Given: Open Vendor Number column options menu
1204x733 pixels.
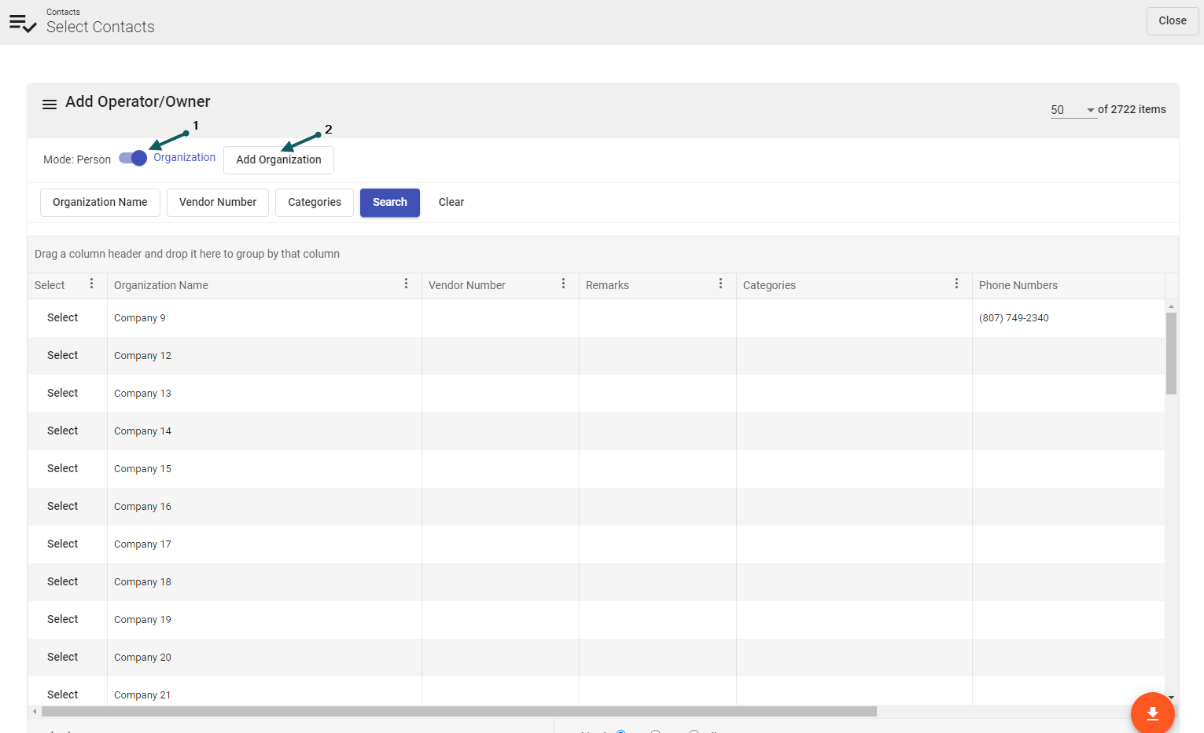Looking at the screenshot, I should point(563,284).
